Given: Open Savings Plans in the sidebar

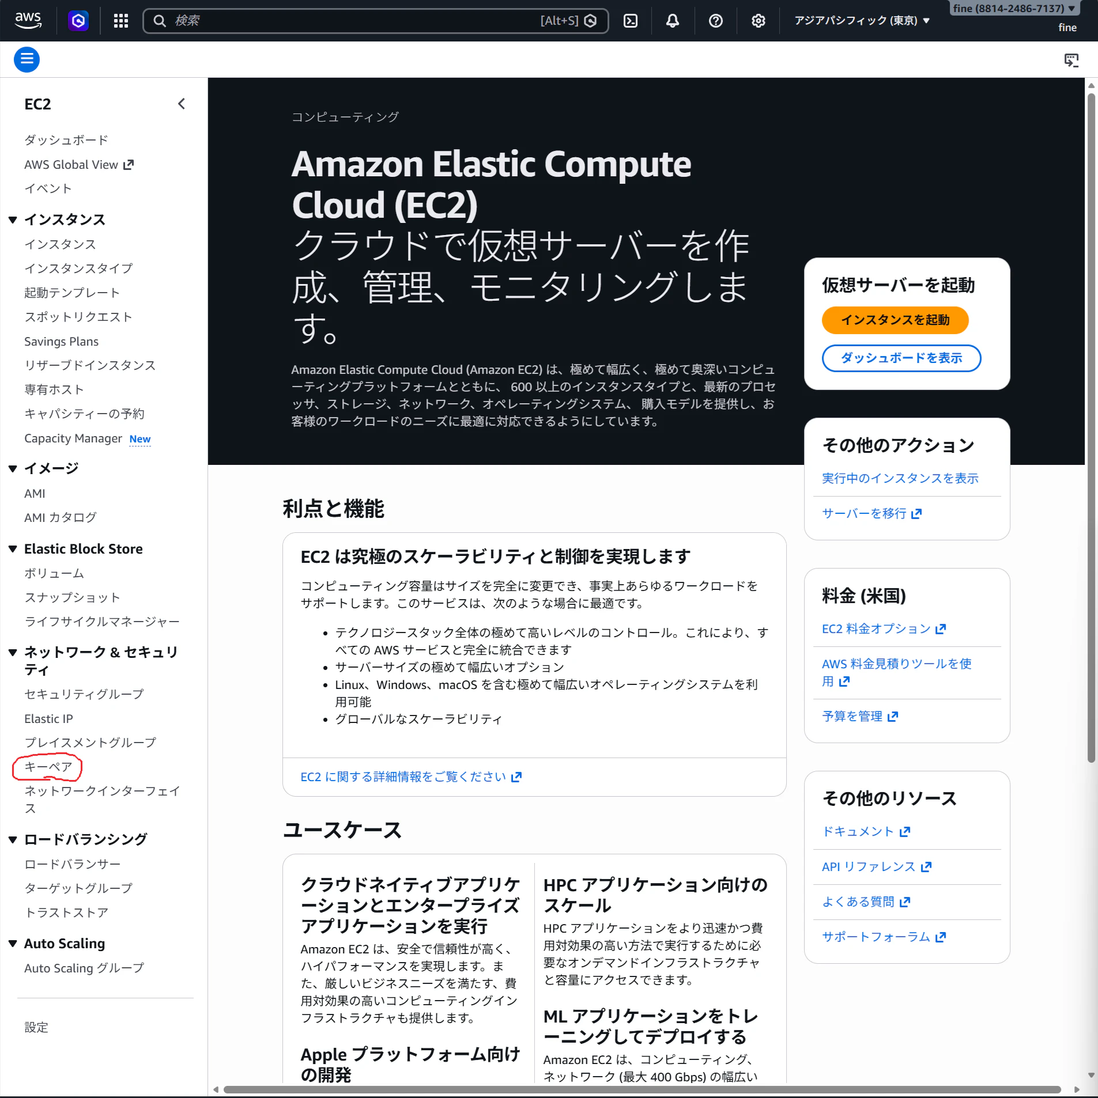Looking at the screenshot, I should (x=61, y=342).
